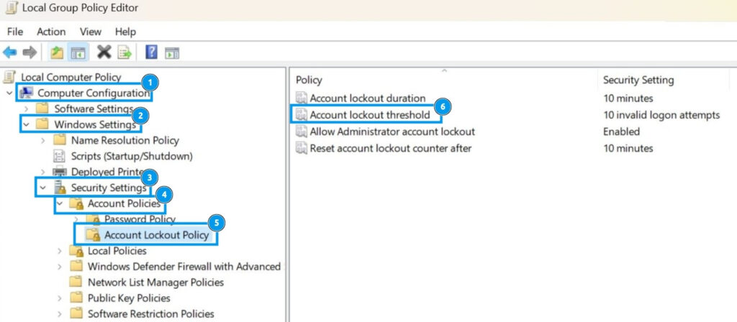This screenshot has width=737, height=322.
Task: Expand Windows Defender Firewall with Advanced node
Action: [60, 267]
